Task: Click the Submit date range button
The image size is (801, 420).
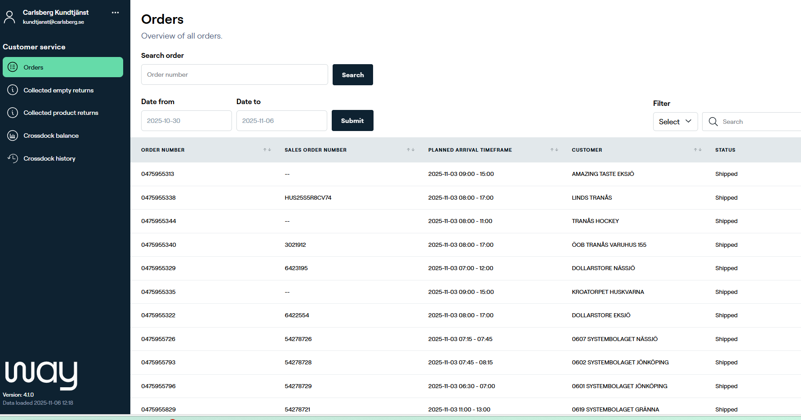Action: click(352, 121)
